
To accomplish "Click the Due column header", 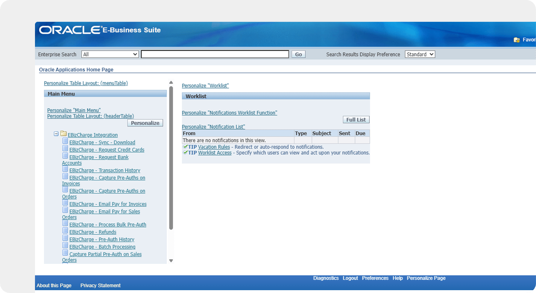I will click(362, 133).
